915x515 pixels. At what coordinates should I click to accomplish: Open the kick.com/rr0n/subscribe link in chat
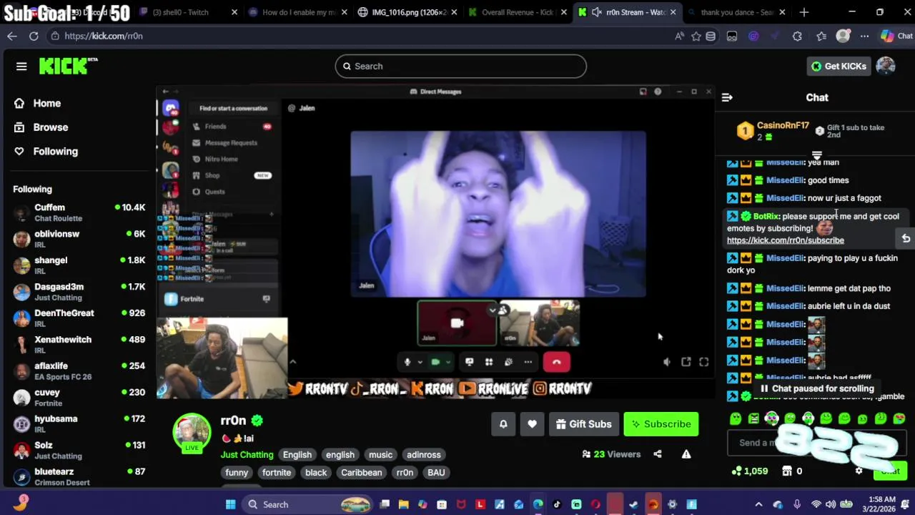(785, 240)
